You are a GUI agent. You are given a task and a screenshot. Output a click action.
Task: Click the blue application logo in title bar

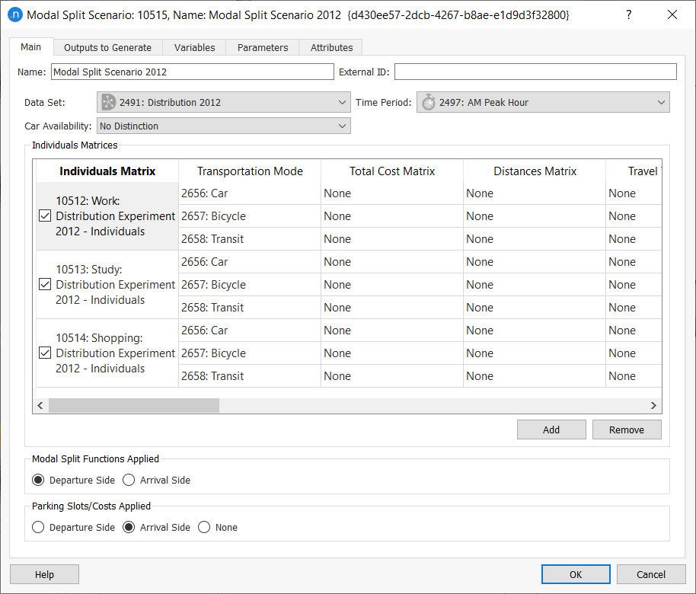pyautogui.click(x=14, y=14)
